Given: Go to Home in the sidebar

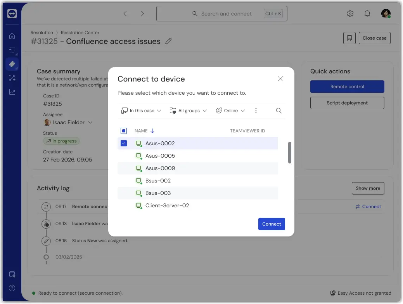Looking at the screenshot, I should click(x=12, y=36).
